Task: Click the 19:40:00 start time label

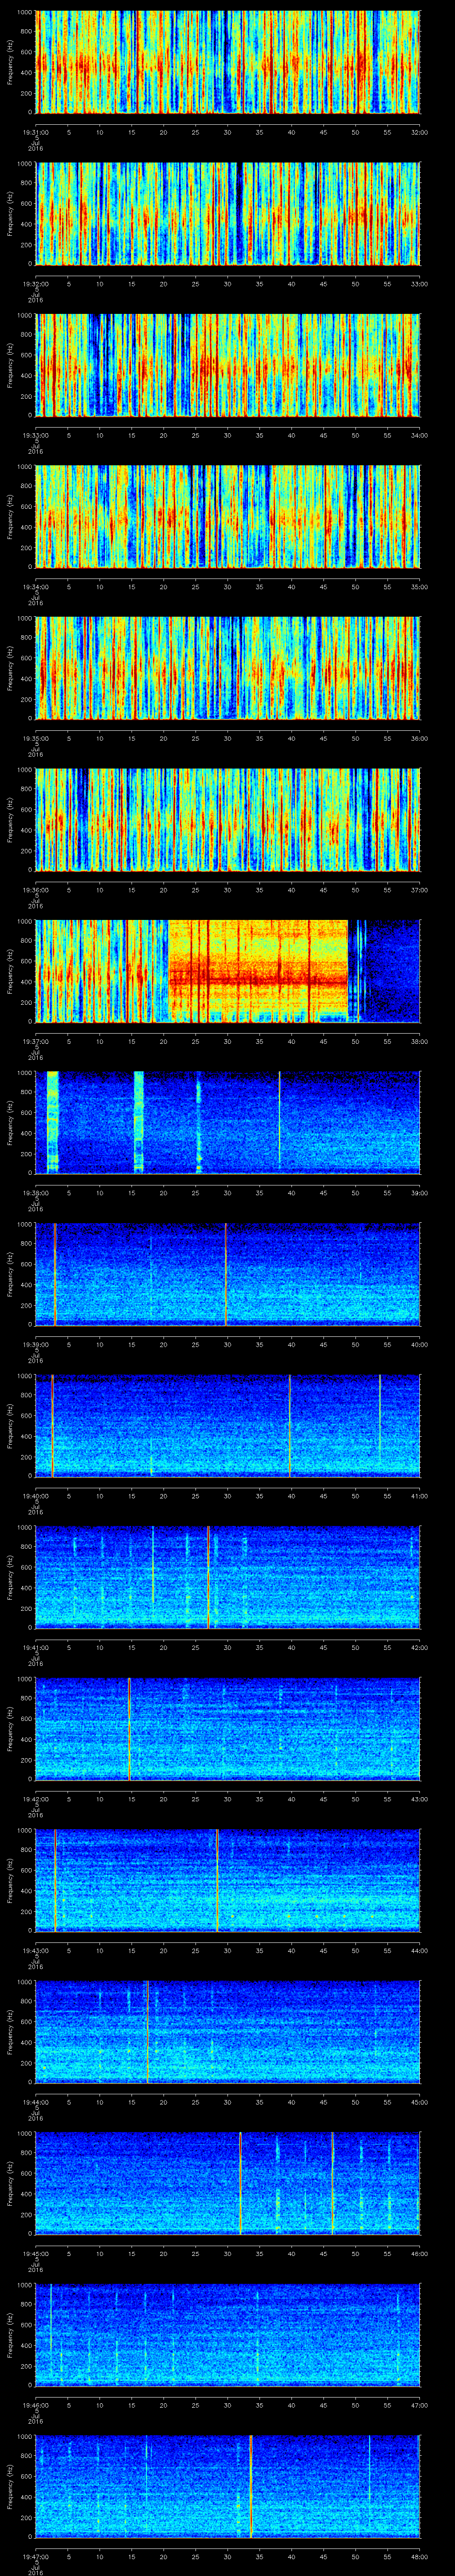Action: 36,1495
